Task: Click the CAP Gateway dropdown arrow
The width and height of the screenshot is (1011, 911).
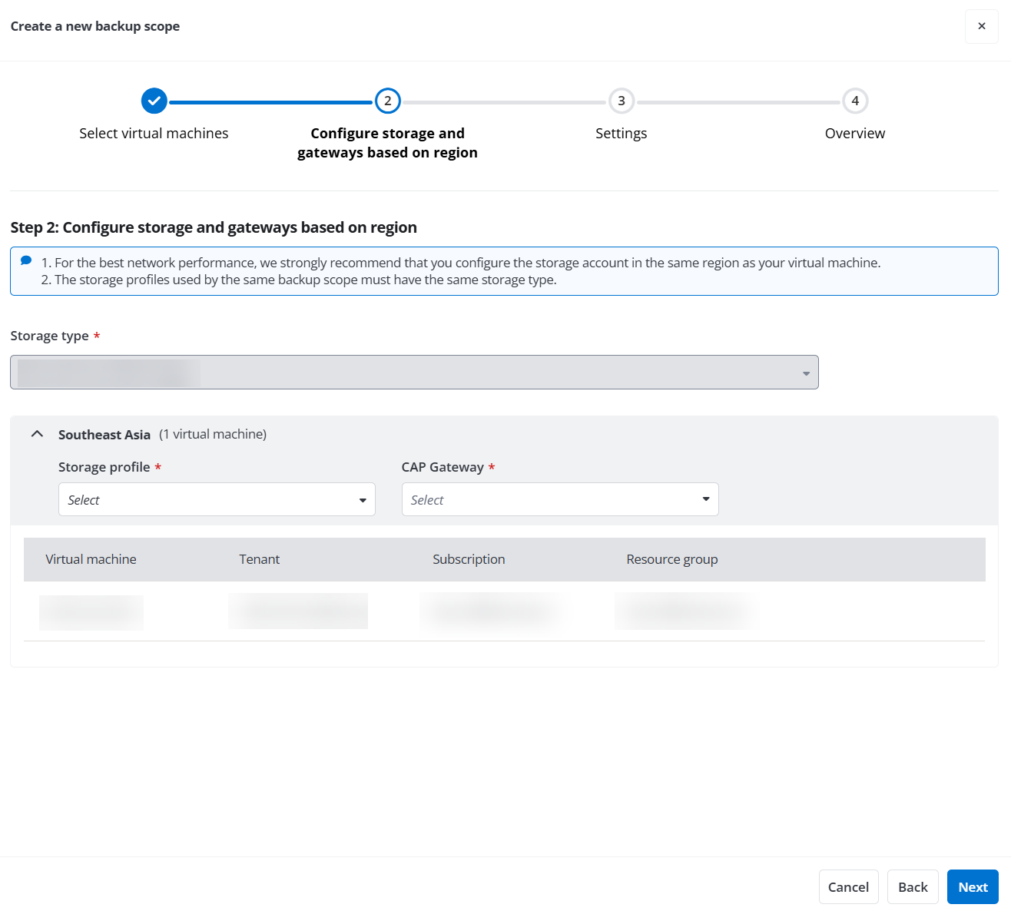Action: (x=705, y=499)
